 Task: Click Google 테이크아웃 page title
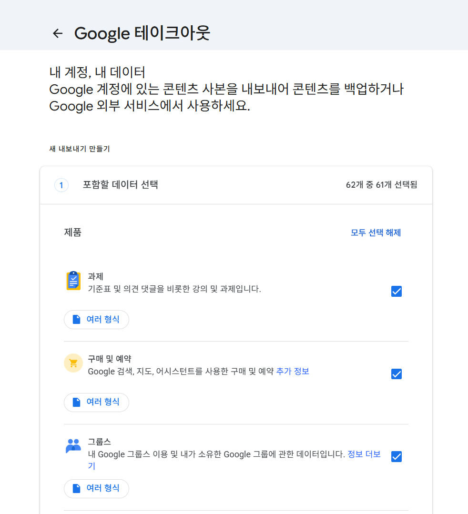click(x=142, y=33)
